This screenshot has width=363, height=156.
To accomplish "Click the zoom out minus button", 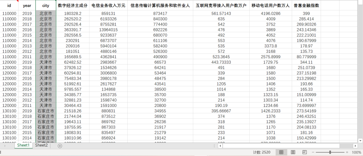I will coord(313,152).
